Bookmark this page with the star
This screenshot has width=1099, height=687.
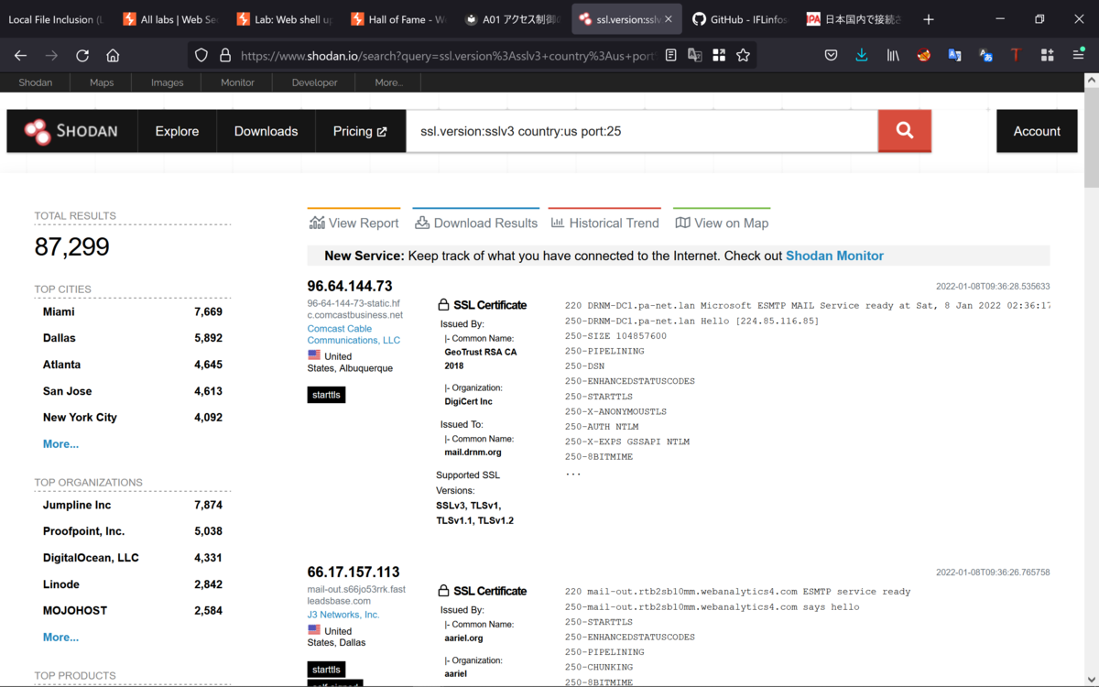tap(743, 55)
